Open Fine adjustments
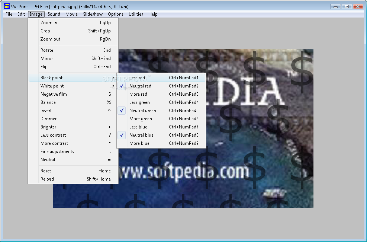Image resolution: width=367 pixels, height=242 pixels. [x=73, y=152]
